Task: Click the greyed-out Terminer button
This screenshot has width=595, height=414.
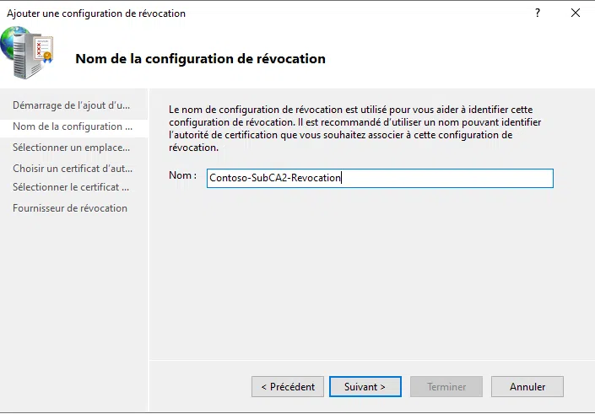Action: [x=446, y=387]
